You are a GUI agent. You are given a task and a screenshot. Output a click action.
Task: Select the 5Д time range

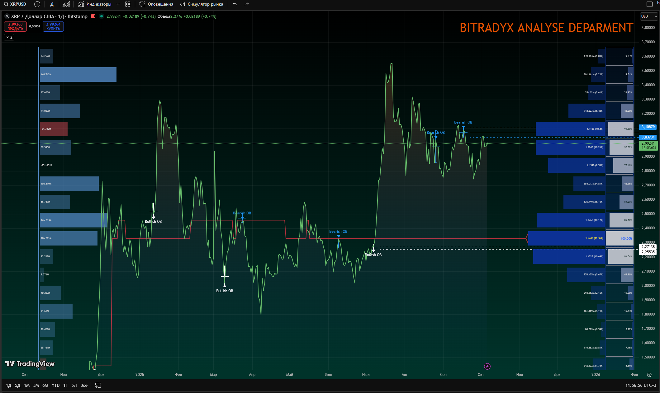click(x=18, y=385)
